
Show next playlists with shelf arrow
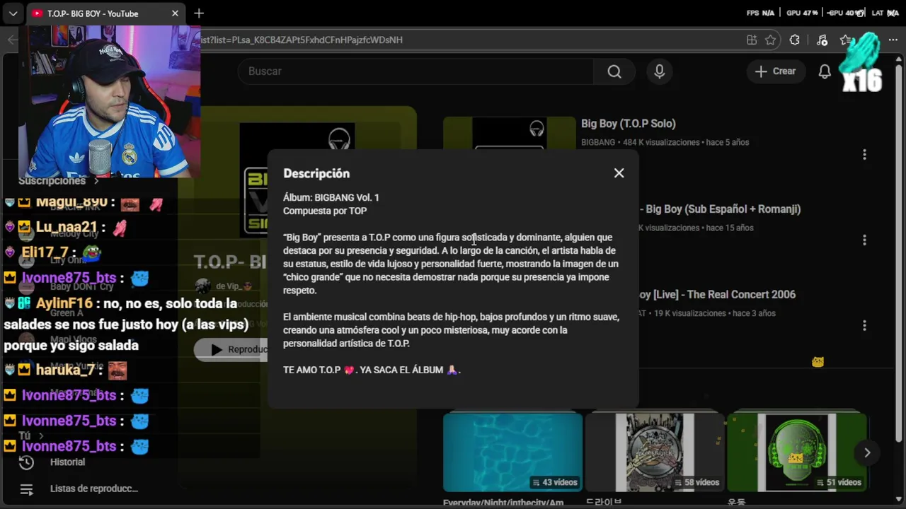pyautogui.click(x=867, y=453)
